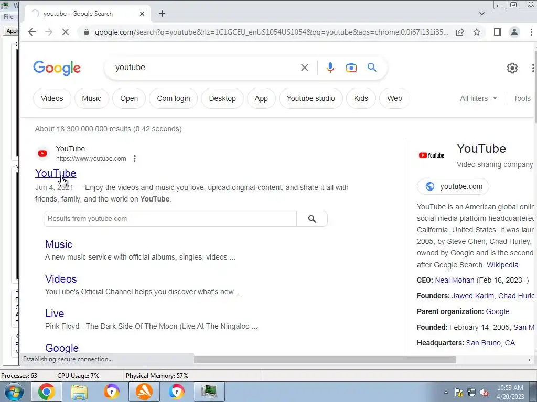
Task: Open Chrome from the taskbar
Action: point(47,392)
